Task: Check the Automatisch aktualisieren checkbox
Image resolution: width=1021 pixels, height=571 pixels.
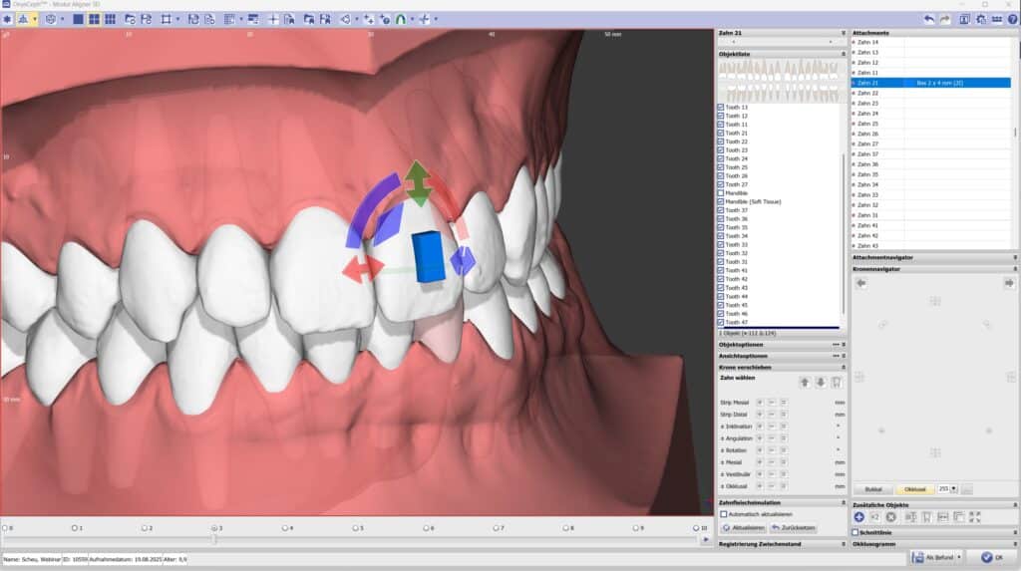Action: click(724, 514)
